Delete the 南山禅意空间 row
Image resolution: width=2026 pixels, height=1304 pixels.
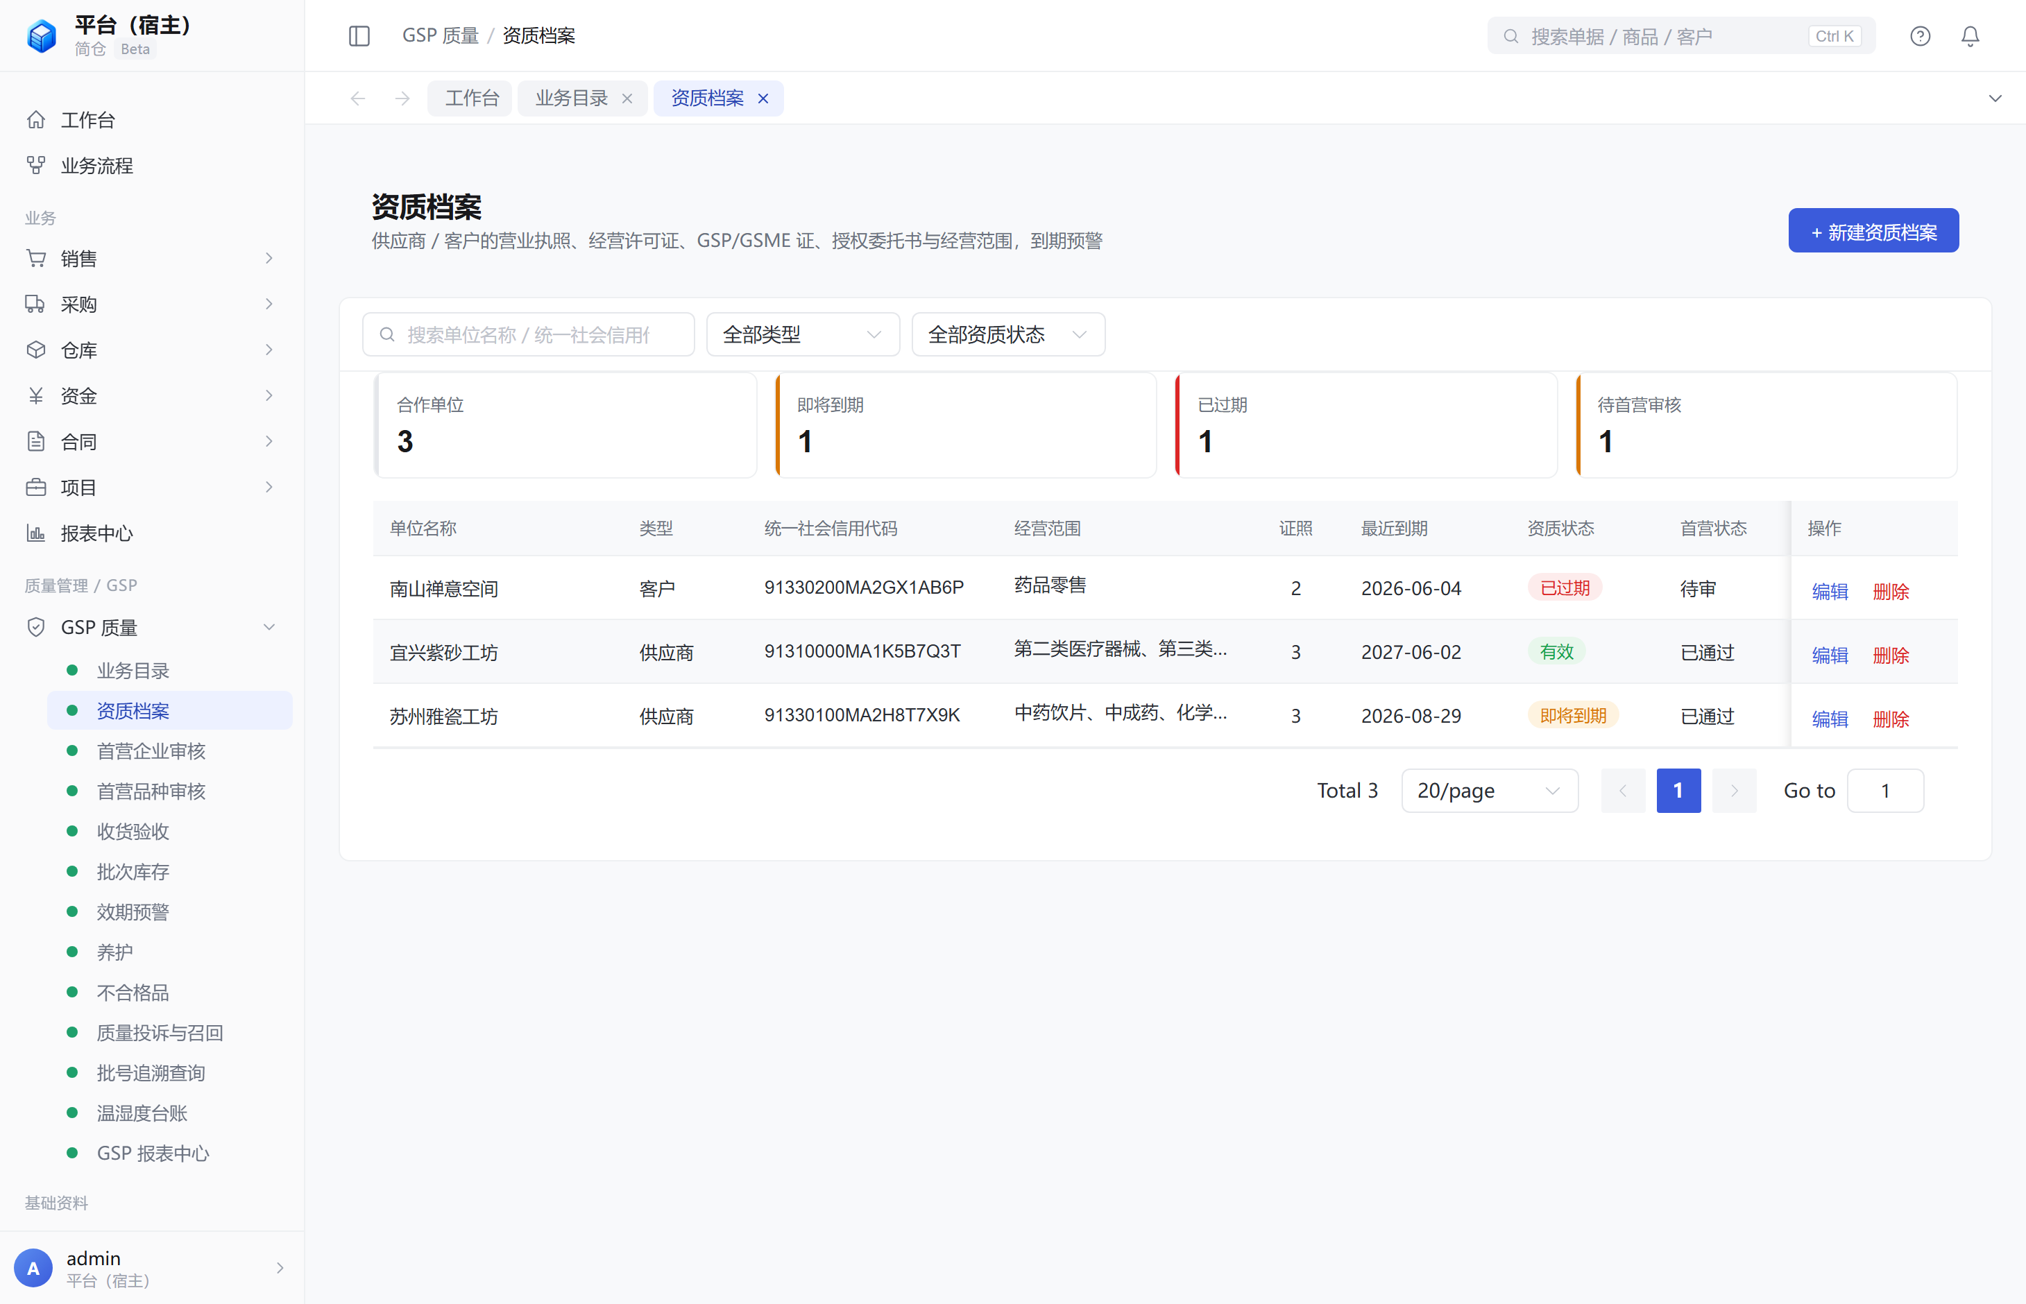[1891, 591]
